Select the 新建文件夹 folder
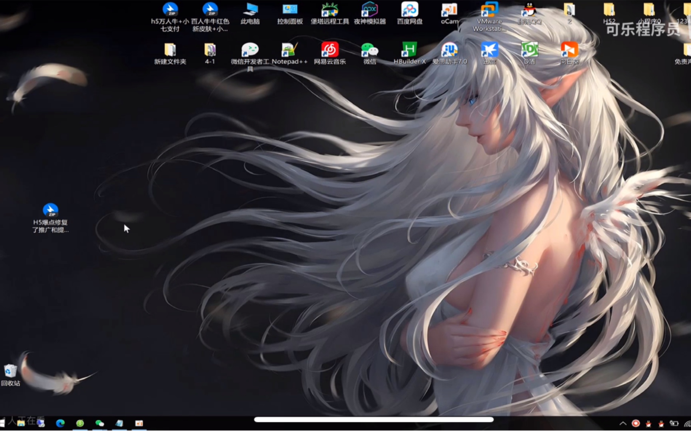 (x=170, y=54)
